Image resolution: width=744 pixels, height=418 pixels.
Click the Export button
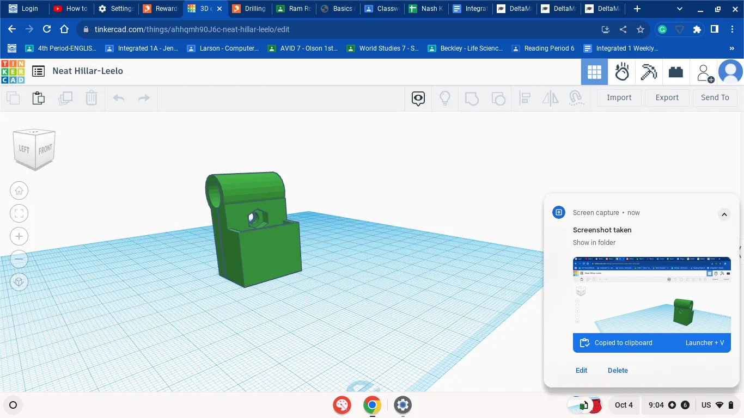(667, 97)
